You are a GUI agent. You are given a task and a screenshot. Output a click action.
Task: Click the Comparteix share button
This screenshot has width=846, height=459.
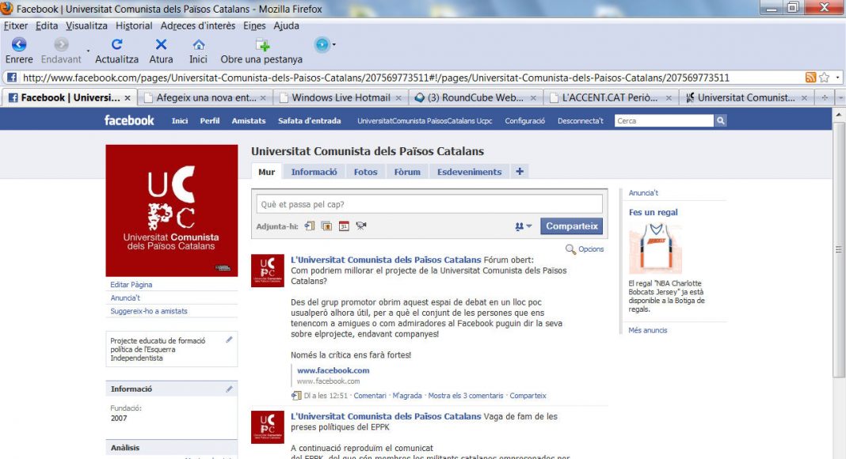tap(571, 226)
